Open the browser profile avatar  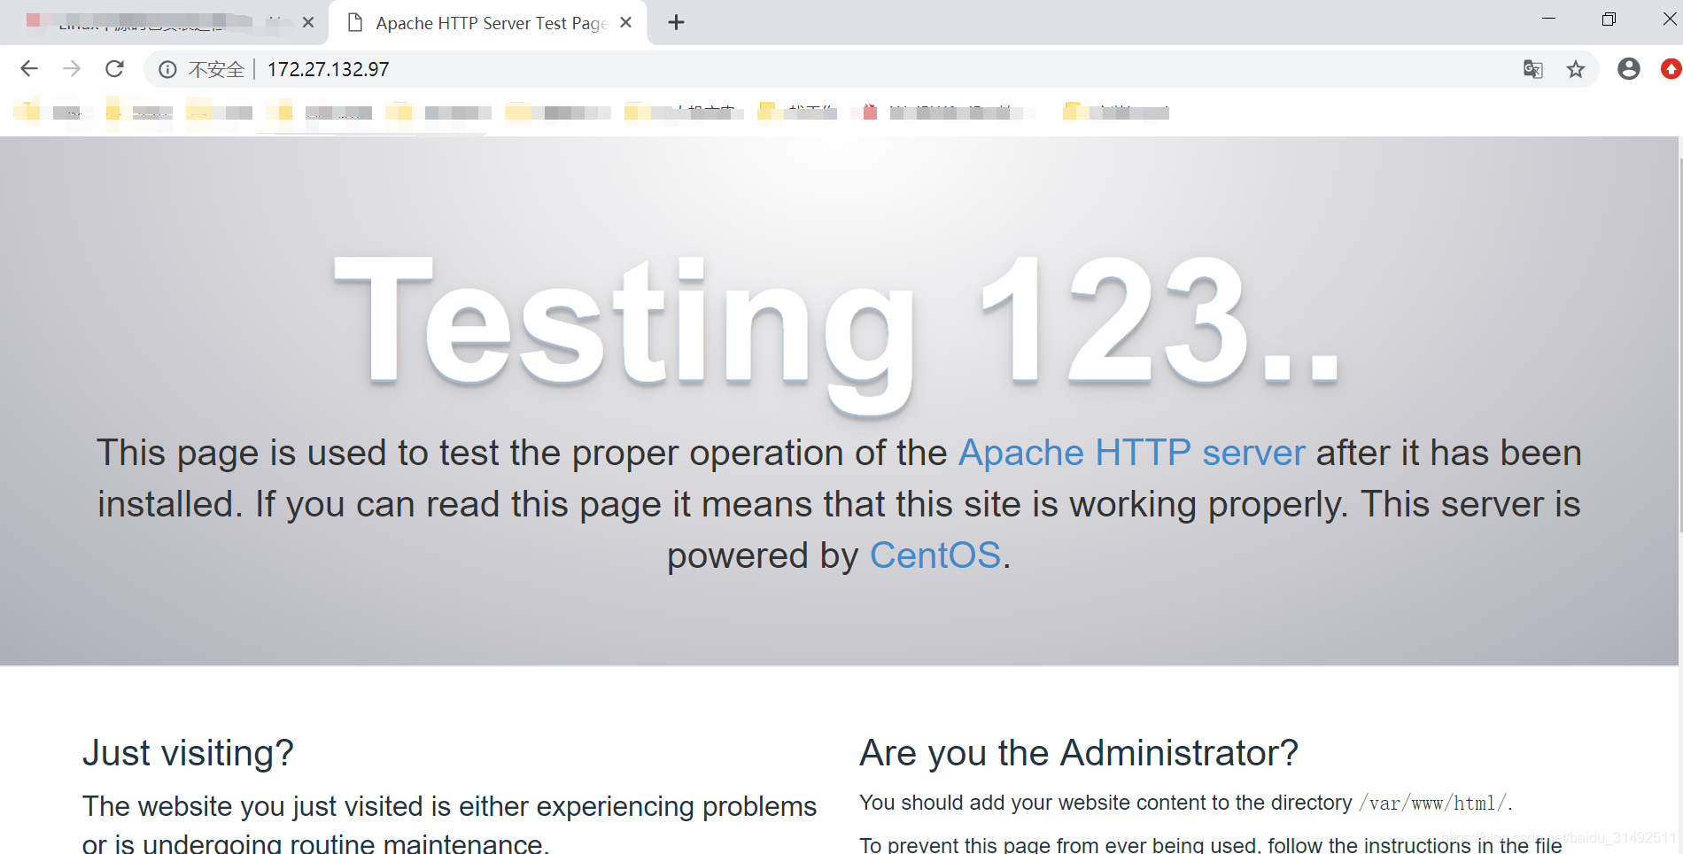click(x=1628, y=68)
